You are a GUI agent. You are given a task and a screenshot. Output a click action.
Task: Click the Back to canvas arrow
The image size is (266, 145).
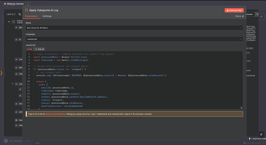5,3
